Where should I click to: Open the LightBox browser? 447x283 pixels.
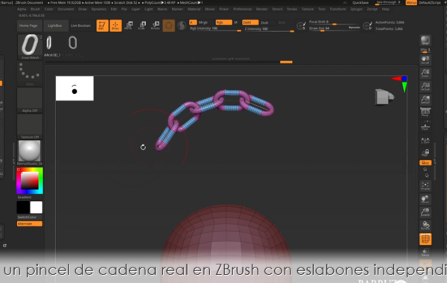click(54, 25)
